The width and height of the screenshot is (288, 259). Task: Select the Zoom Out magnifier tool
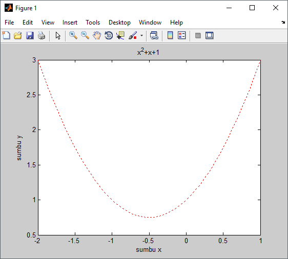click(85, 35)
